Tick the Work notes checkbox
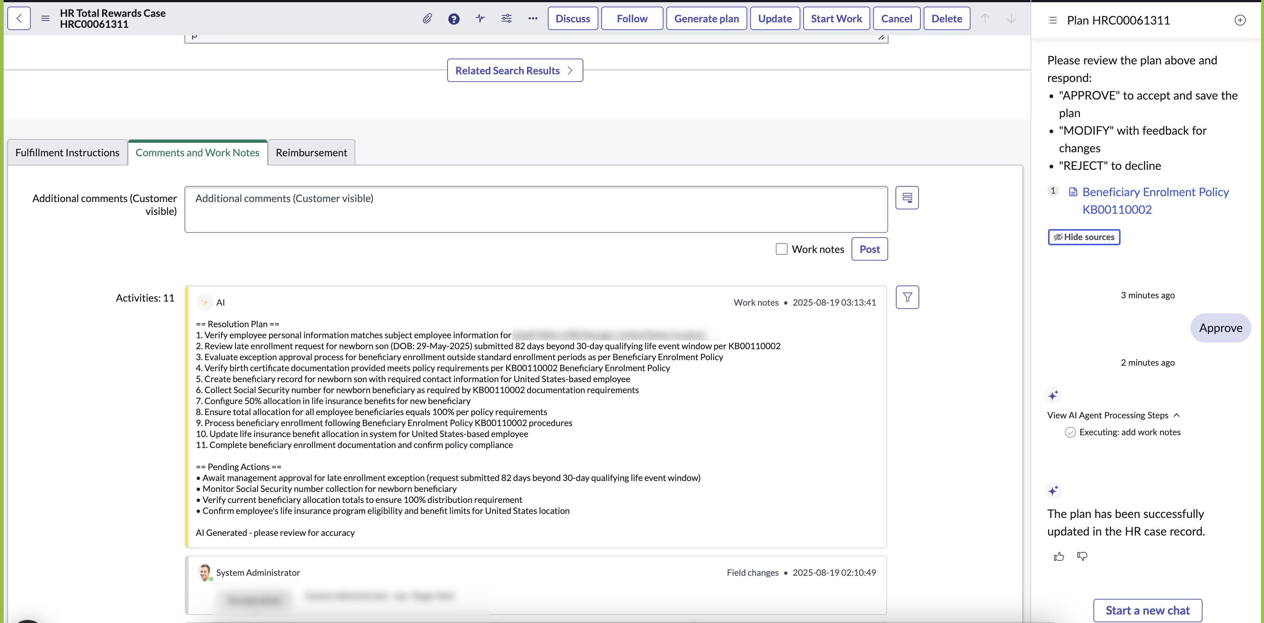Viewport: 1264px width, 623px height. click(781, 249)
